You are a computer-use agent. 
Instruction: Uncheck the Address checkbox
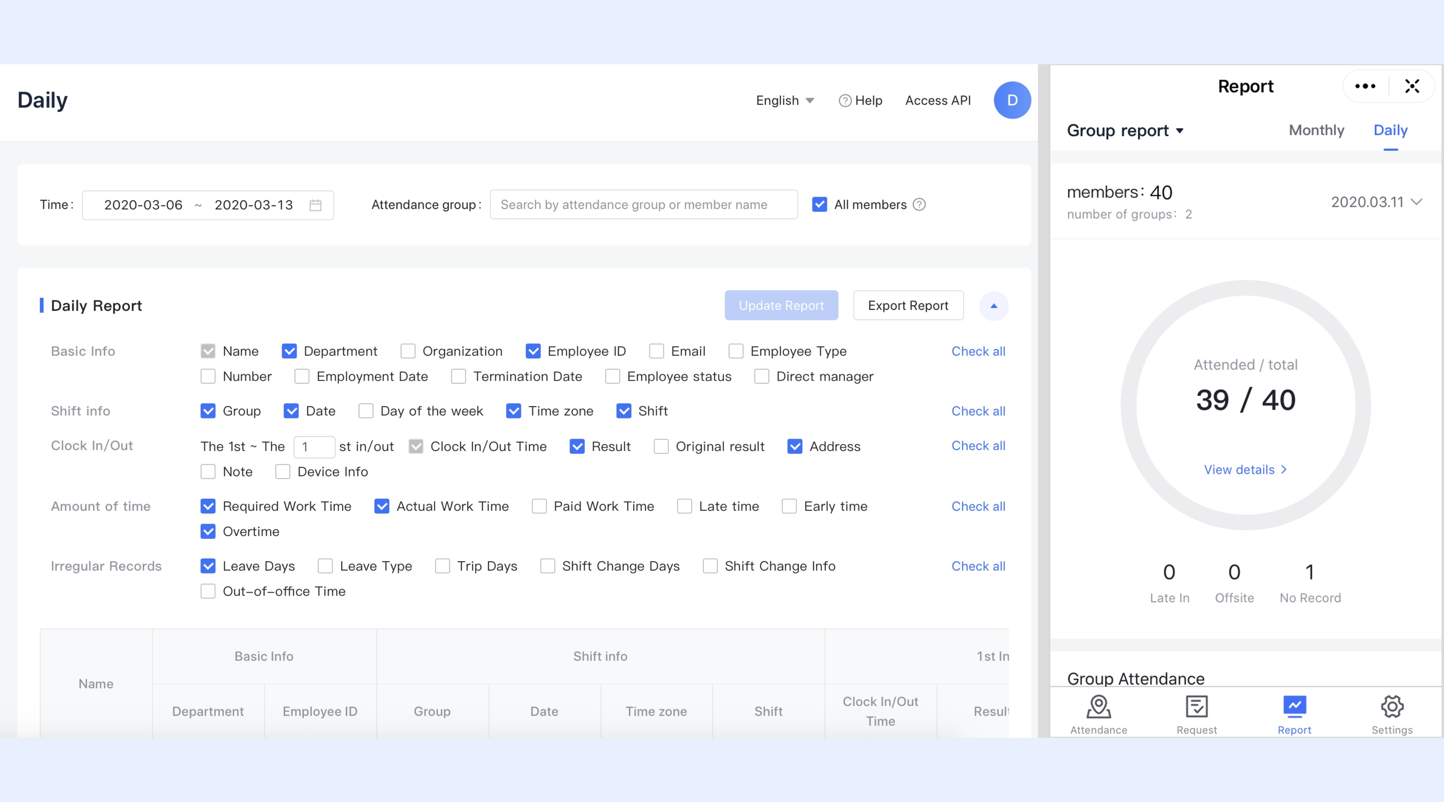pos(795,447)
